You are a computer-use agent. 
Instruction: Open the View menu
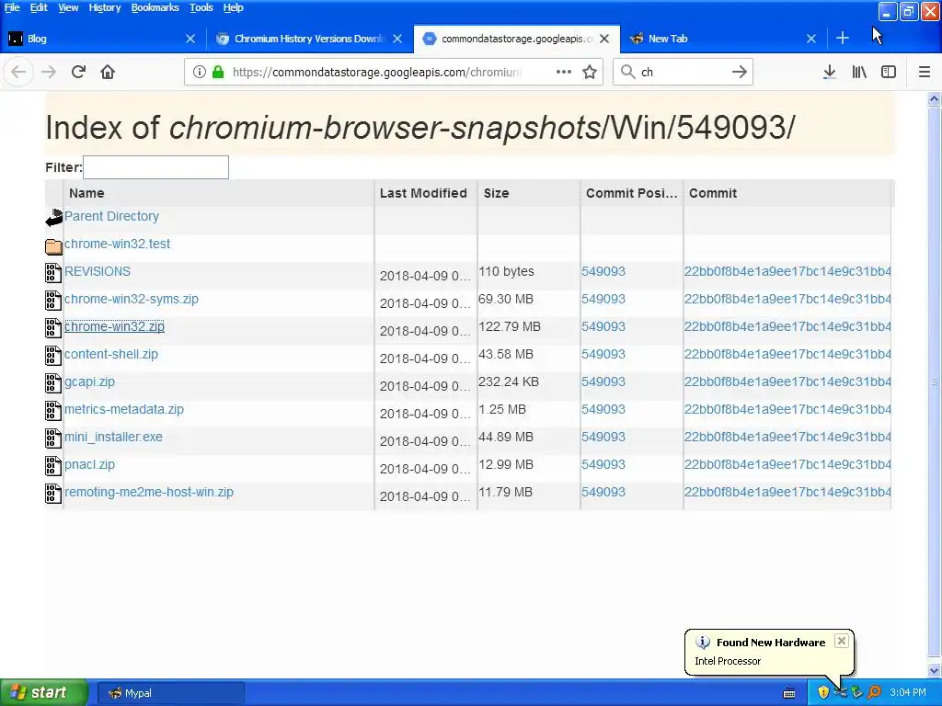click(68, 7)
